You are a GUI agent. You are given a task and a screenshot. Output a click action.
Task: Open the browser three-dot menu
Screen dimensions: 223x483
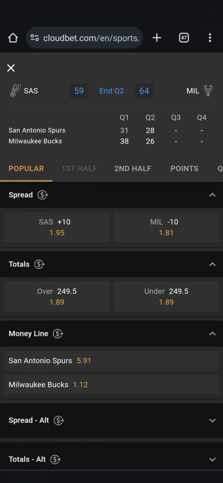coord(210,38)
